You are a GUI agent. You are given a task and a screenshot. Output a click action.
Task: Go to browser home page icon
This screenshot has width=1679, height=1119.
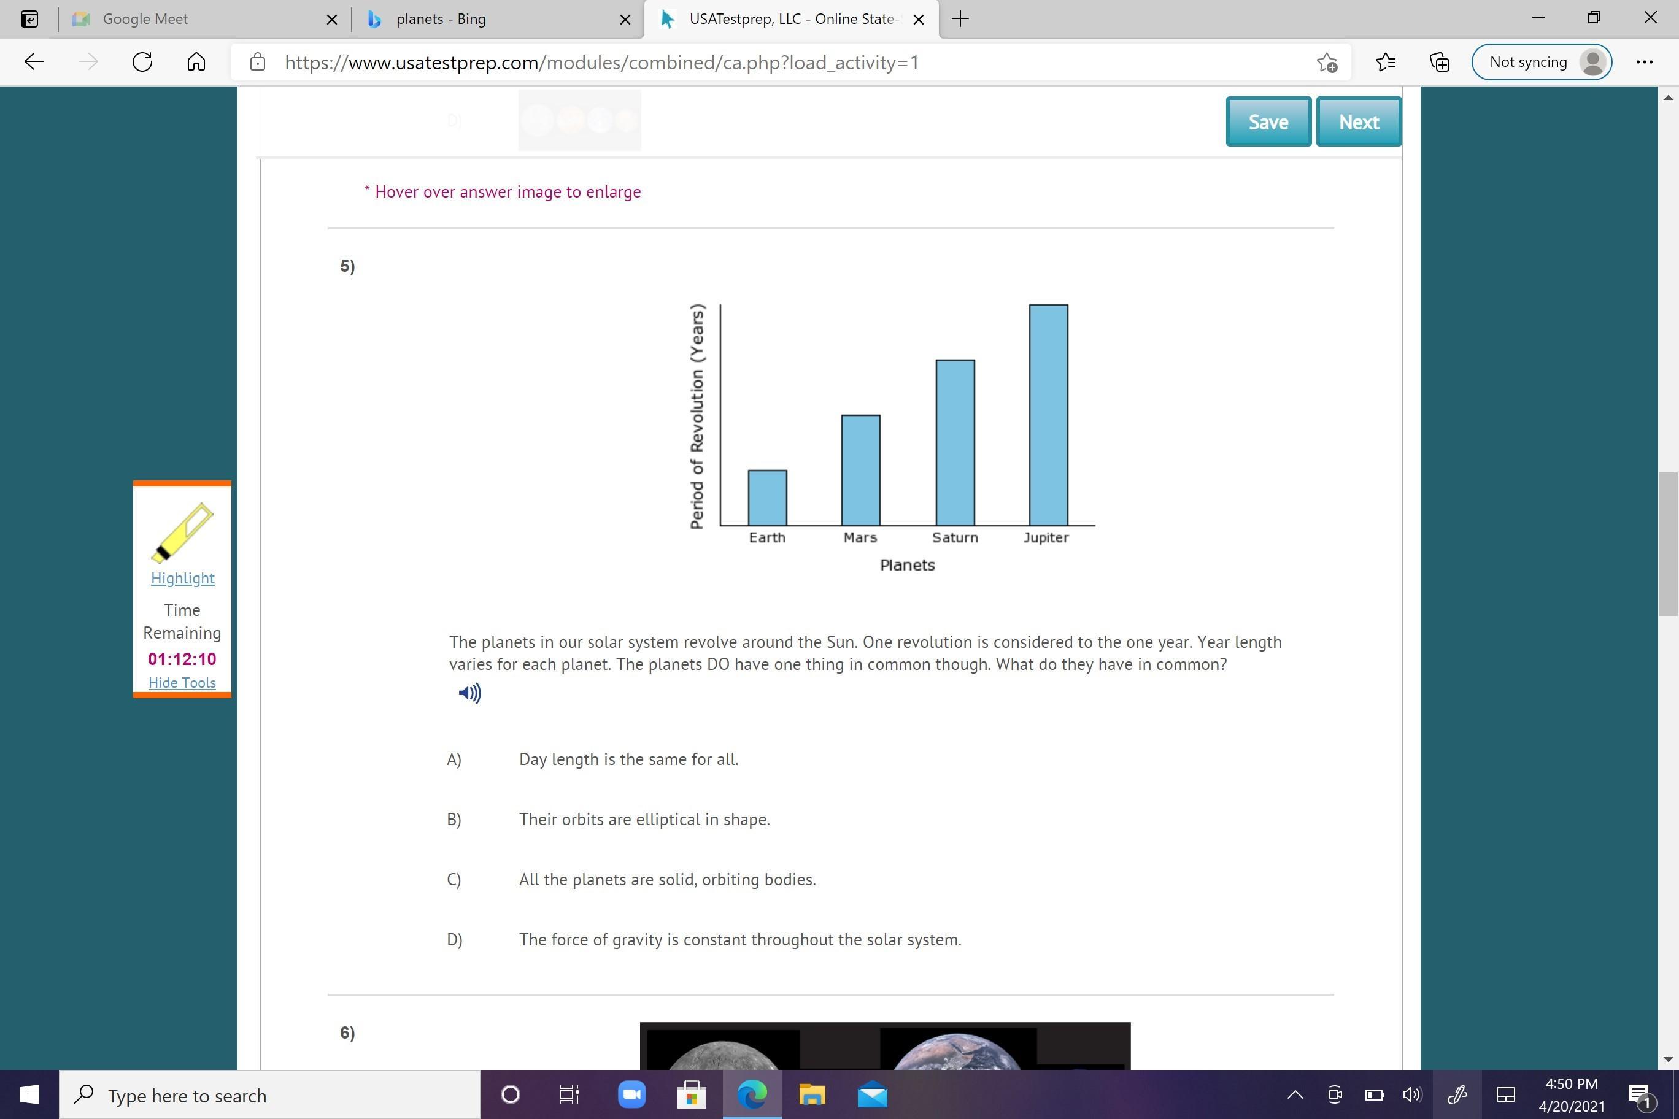(196, 62)
